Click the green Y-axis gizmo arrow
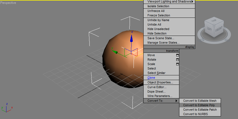 pyautogui.click(x=115, y=52)
